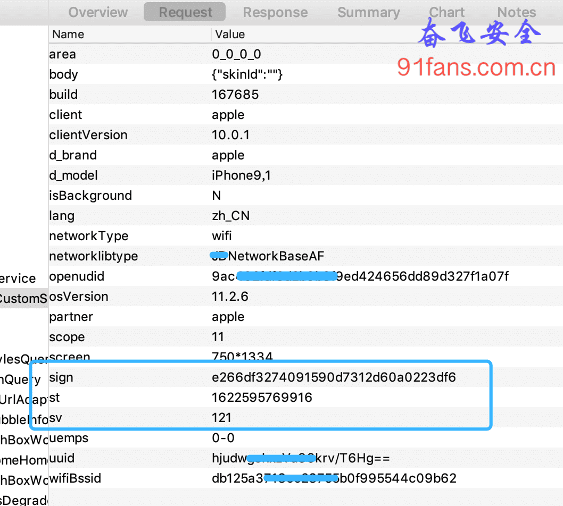Screen dimensions: 563x506
Task: Click the wifiBssid value ending in 4c09b62
Action: [334, 478]
